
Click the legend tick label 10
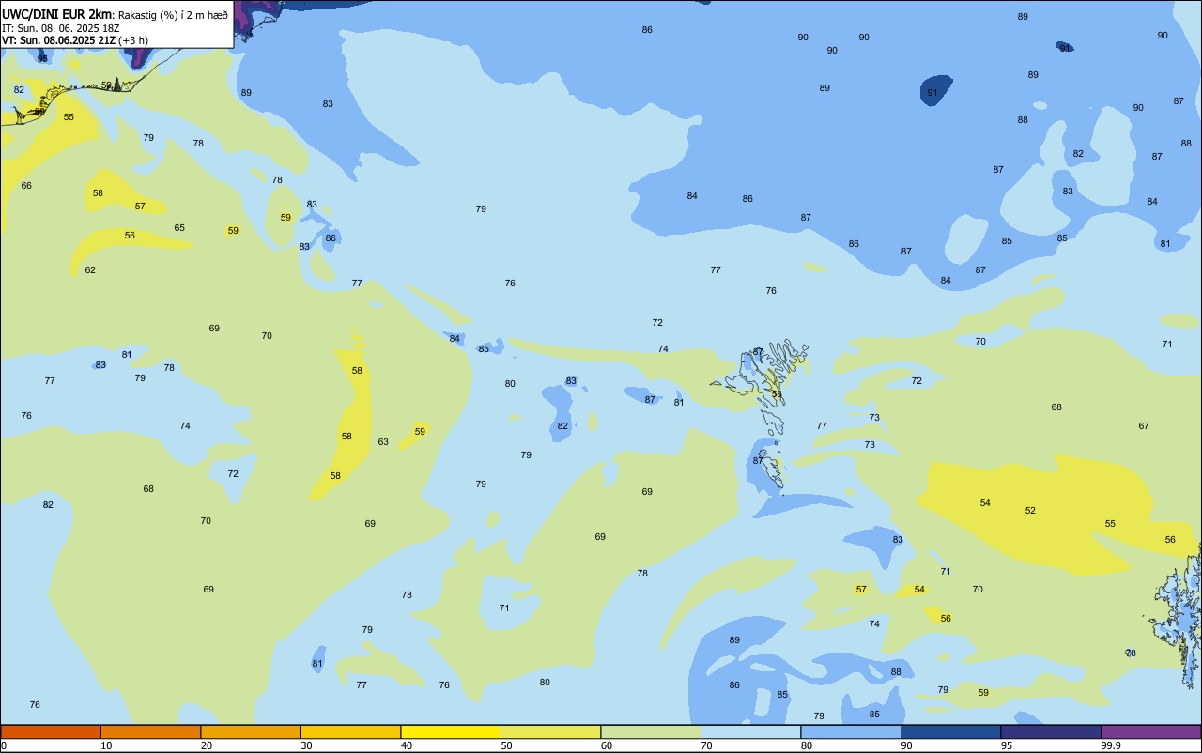pos(106,745)
